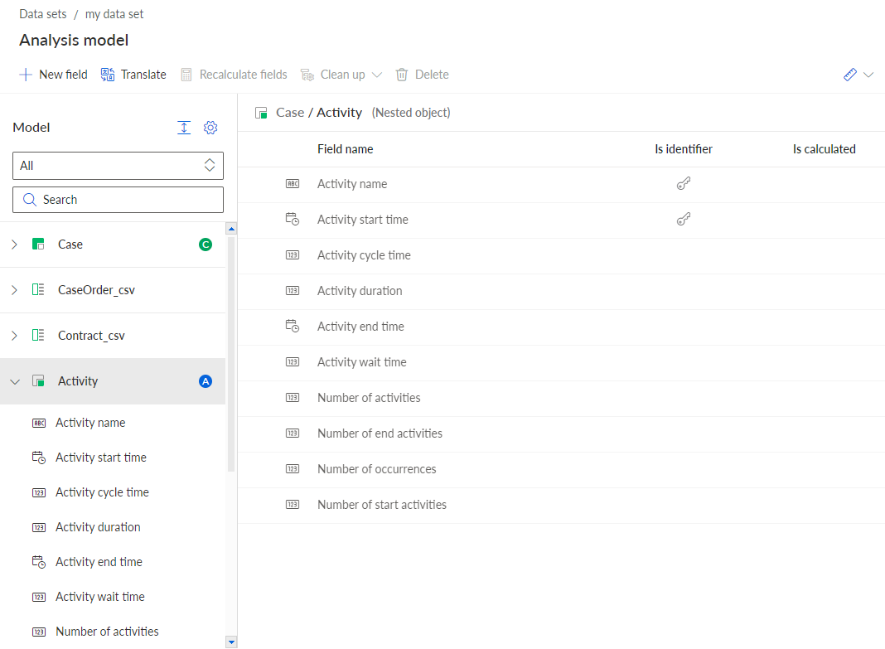
Task: Click scrollbar down arrow in Model panel
Action: tap(231, 642)
